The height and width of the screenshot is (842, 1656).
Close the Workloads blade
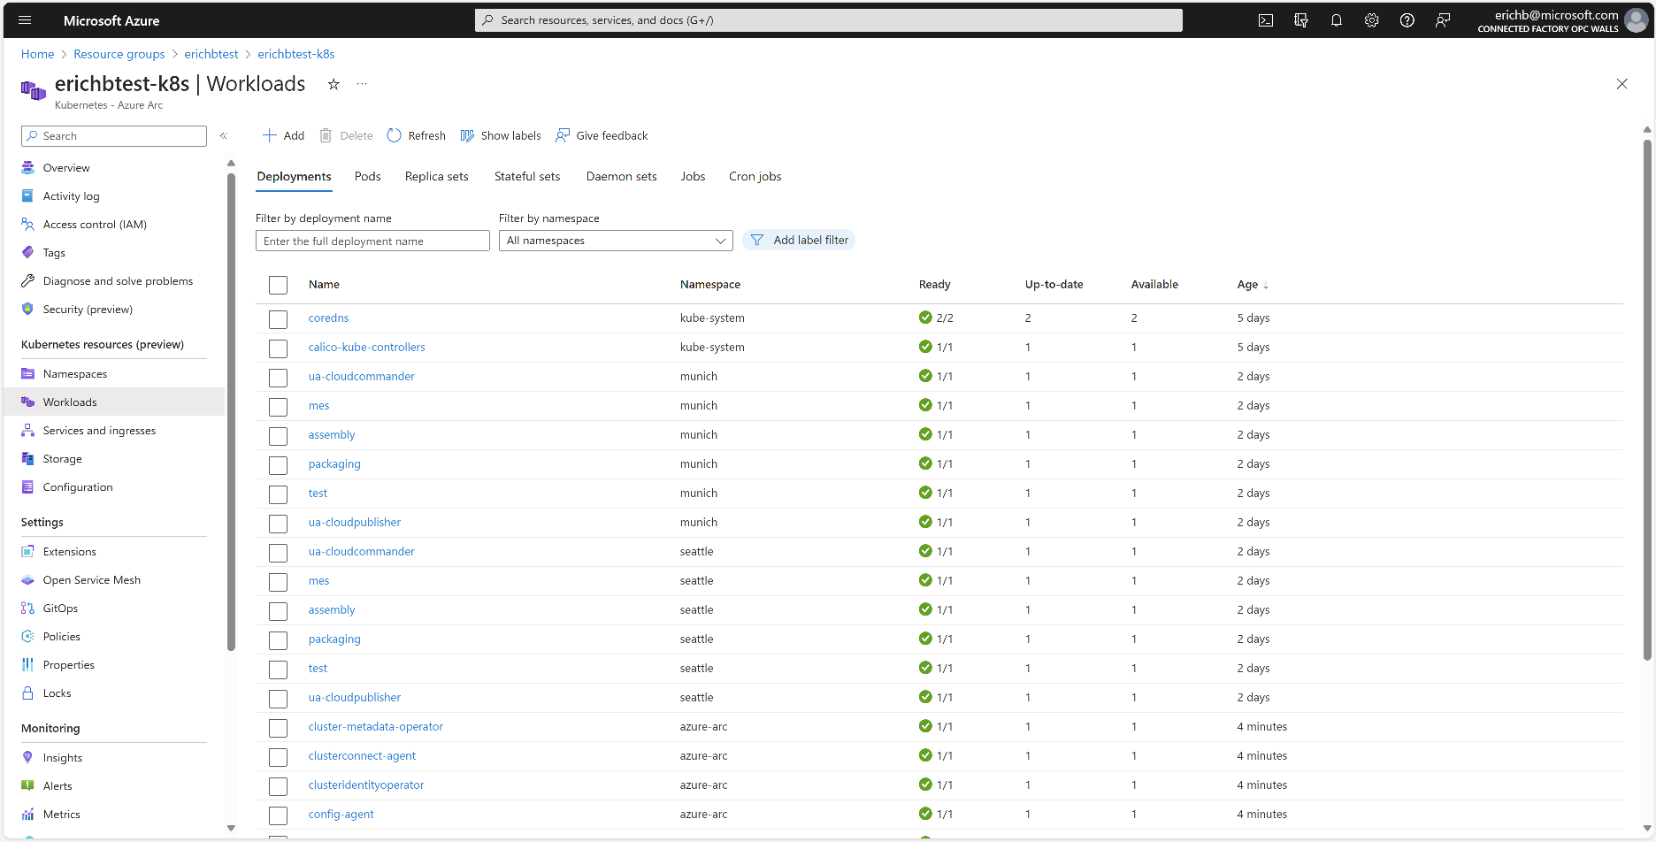pyautogui.click(x=1621, y=84)
